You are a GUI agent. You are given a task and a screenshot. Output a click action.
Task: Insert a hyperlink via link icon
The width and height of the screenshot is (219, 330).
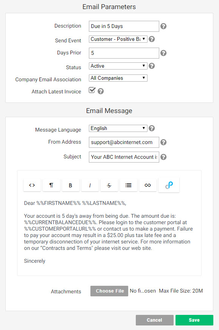click(148, 185)
